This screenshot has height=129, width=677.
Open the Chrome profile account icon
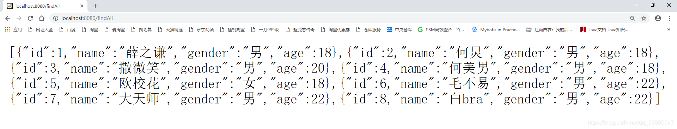[x=658, y=18]
